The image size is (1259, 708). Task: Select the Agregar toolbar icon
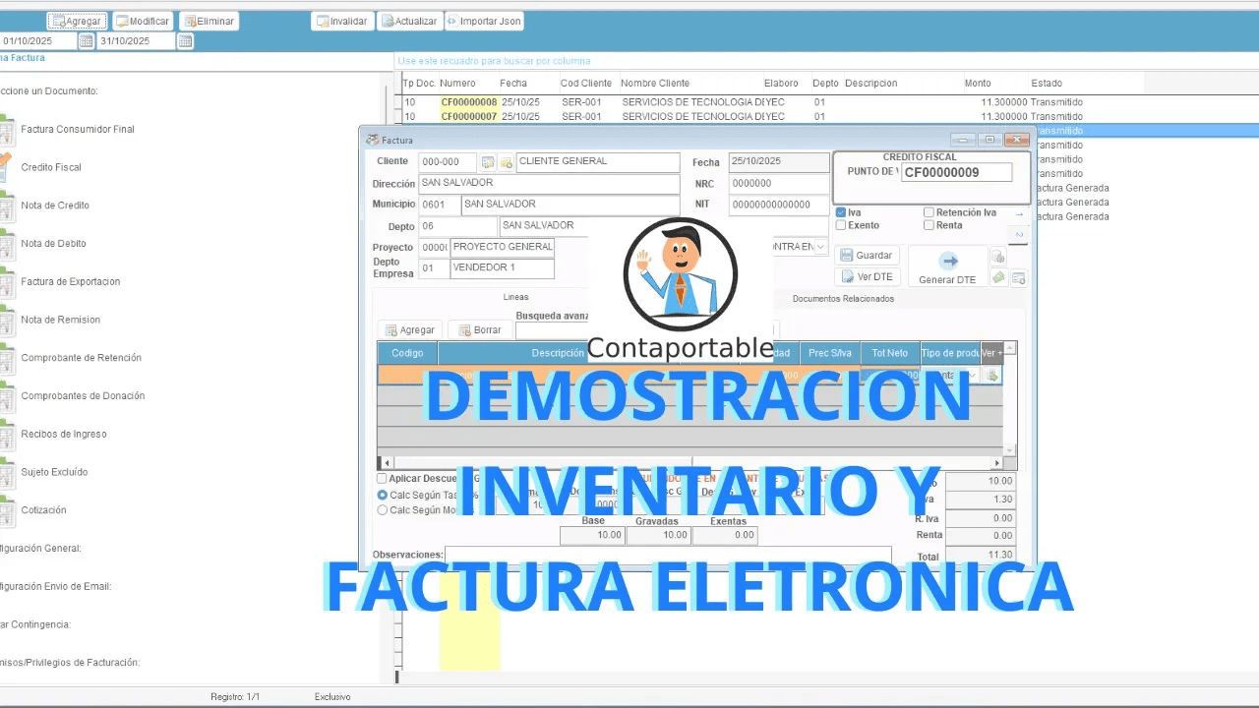coord(76,20)
